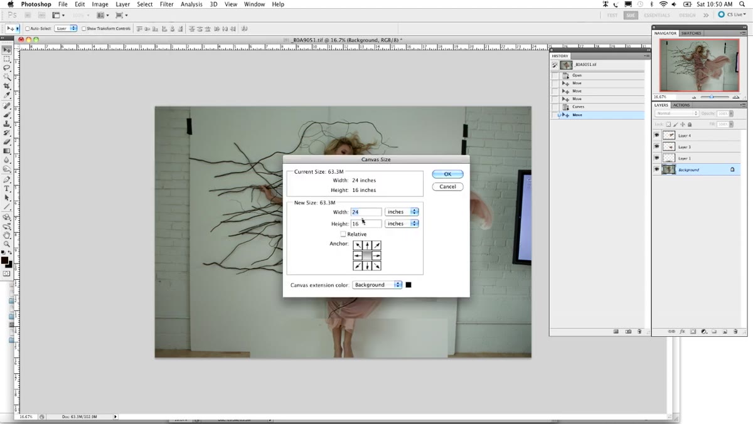Click the foreground color swatch
753x424 pixels.
coord(5,260)
